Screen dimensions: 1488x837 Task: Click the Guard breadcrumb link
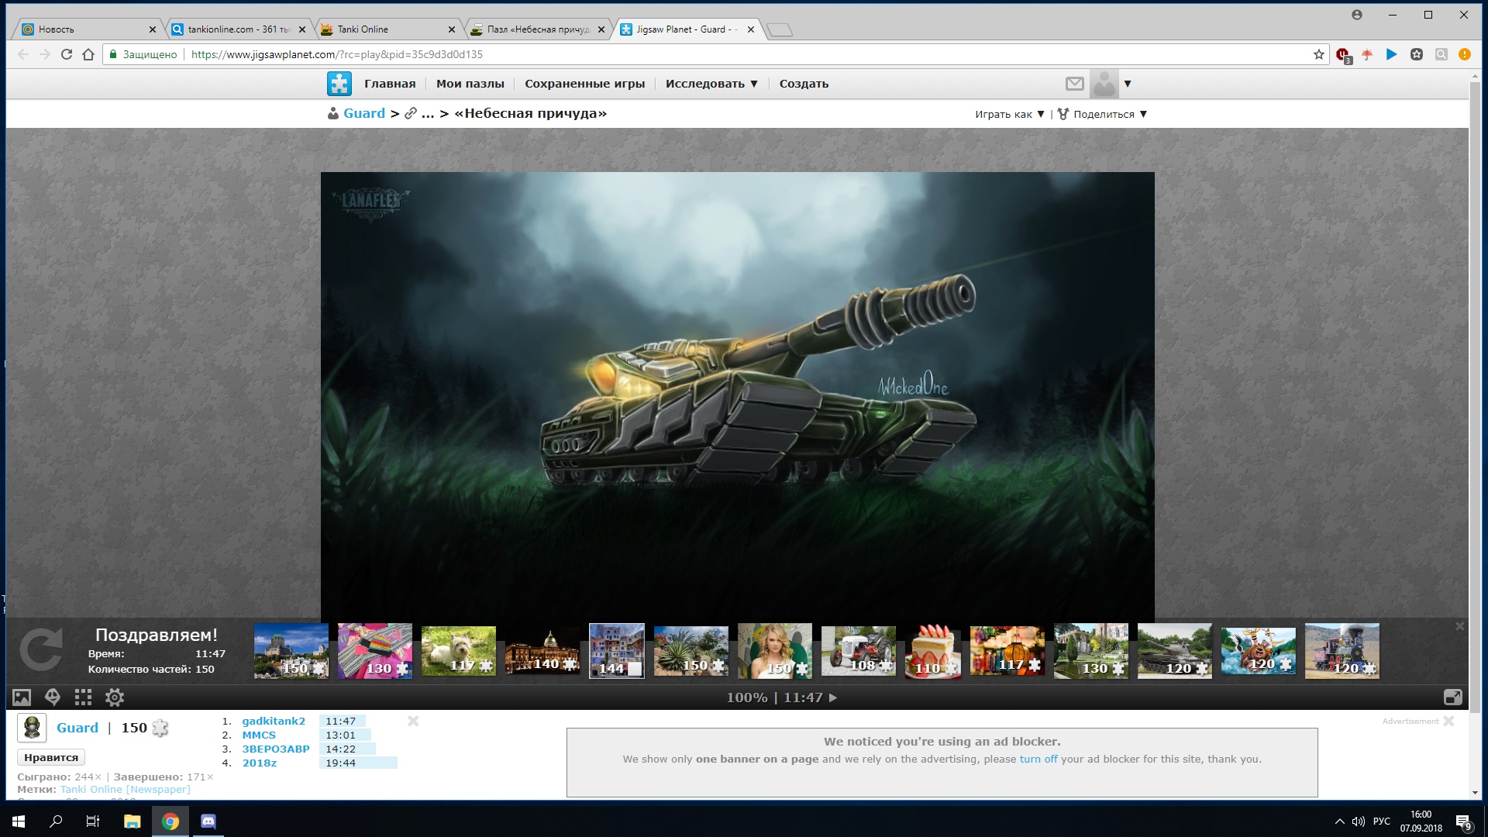[x=363, y=113]
